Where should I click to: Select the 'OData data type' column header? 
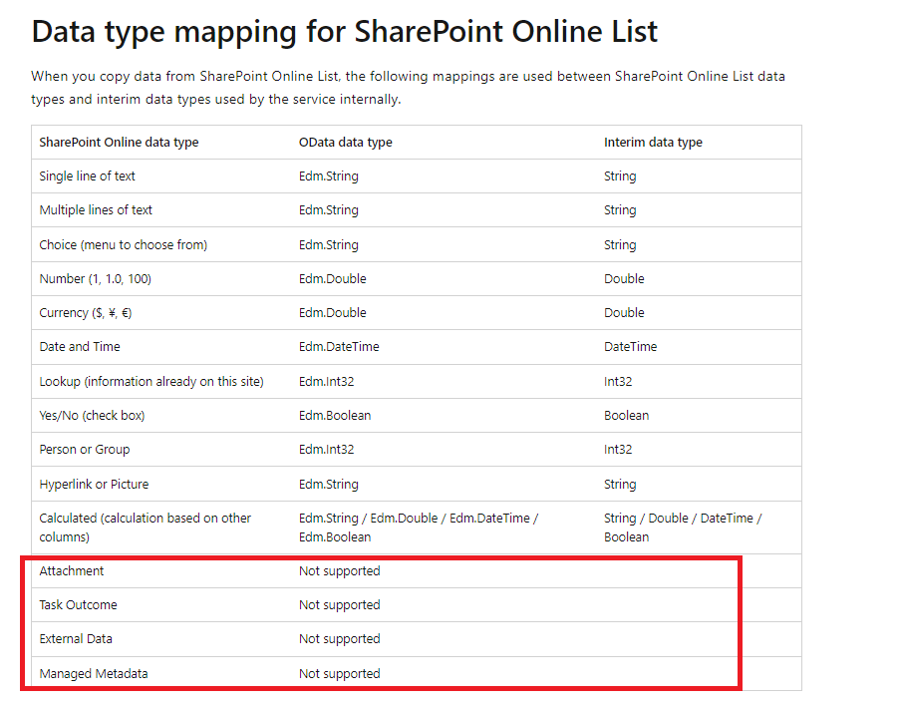345,143
